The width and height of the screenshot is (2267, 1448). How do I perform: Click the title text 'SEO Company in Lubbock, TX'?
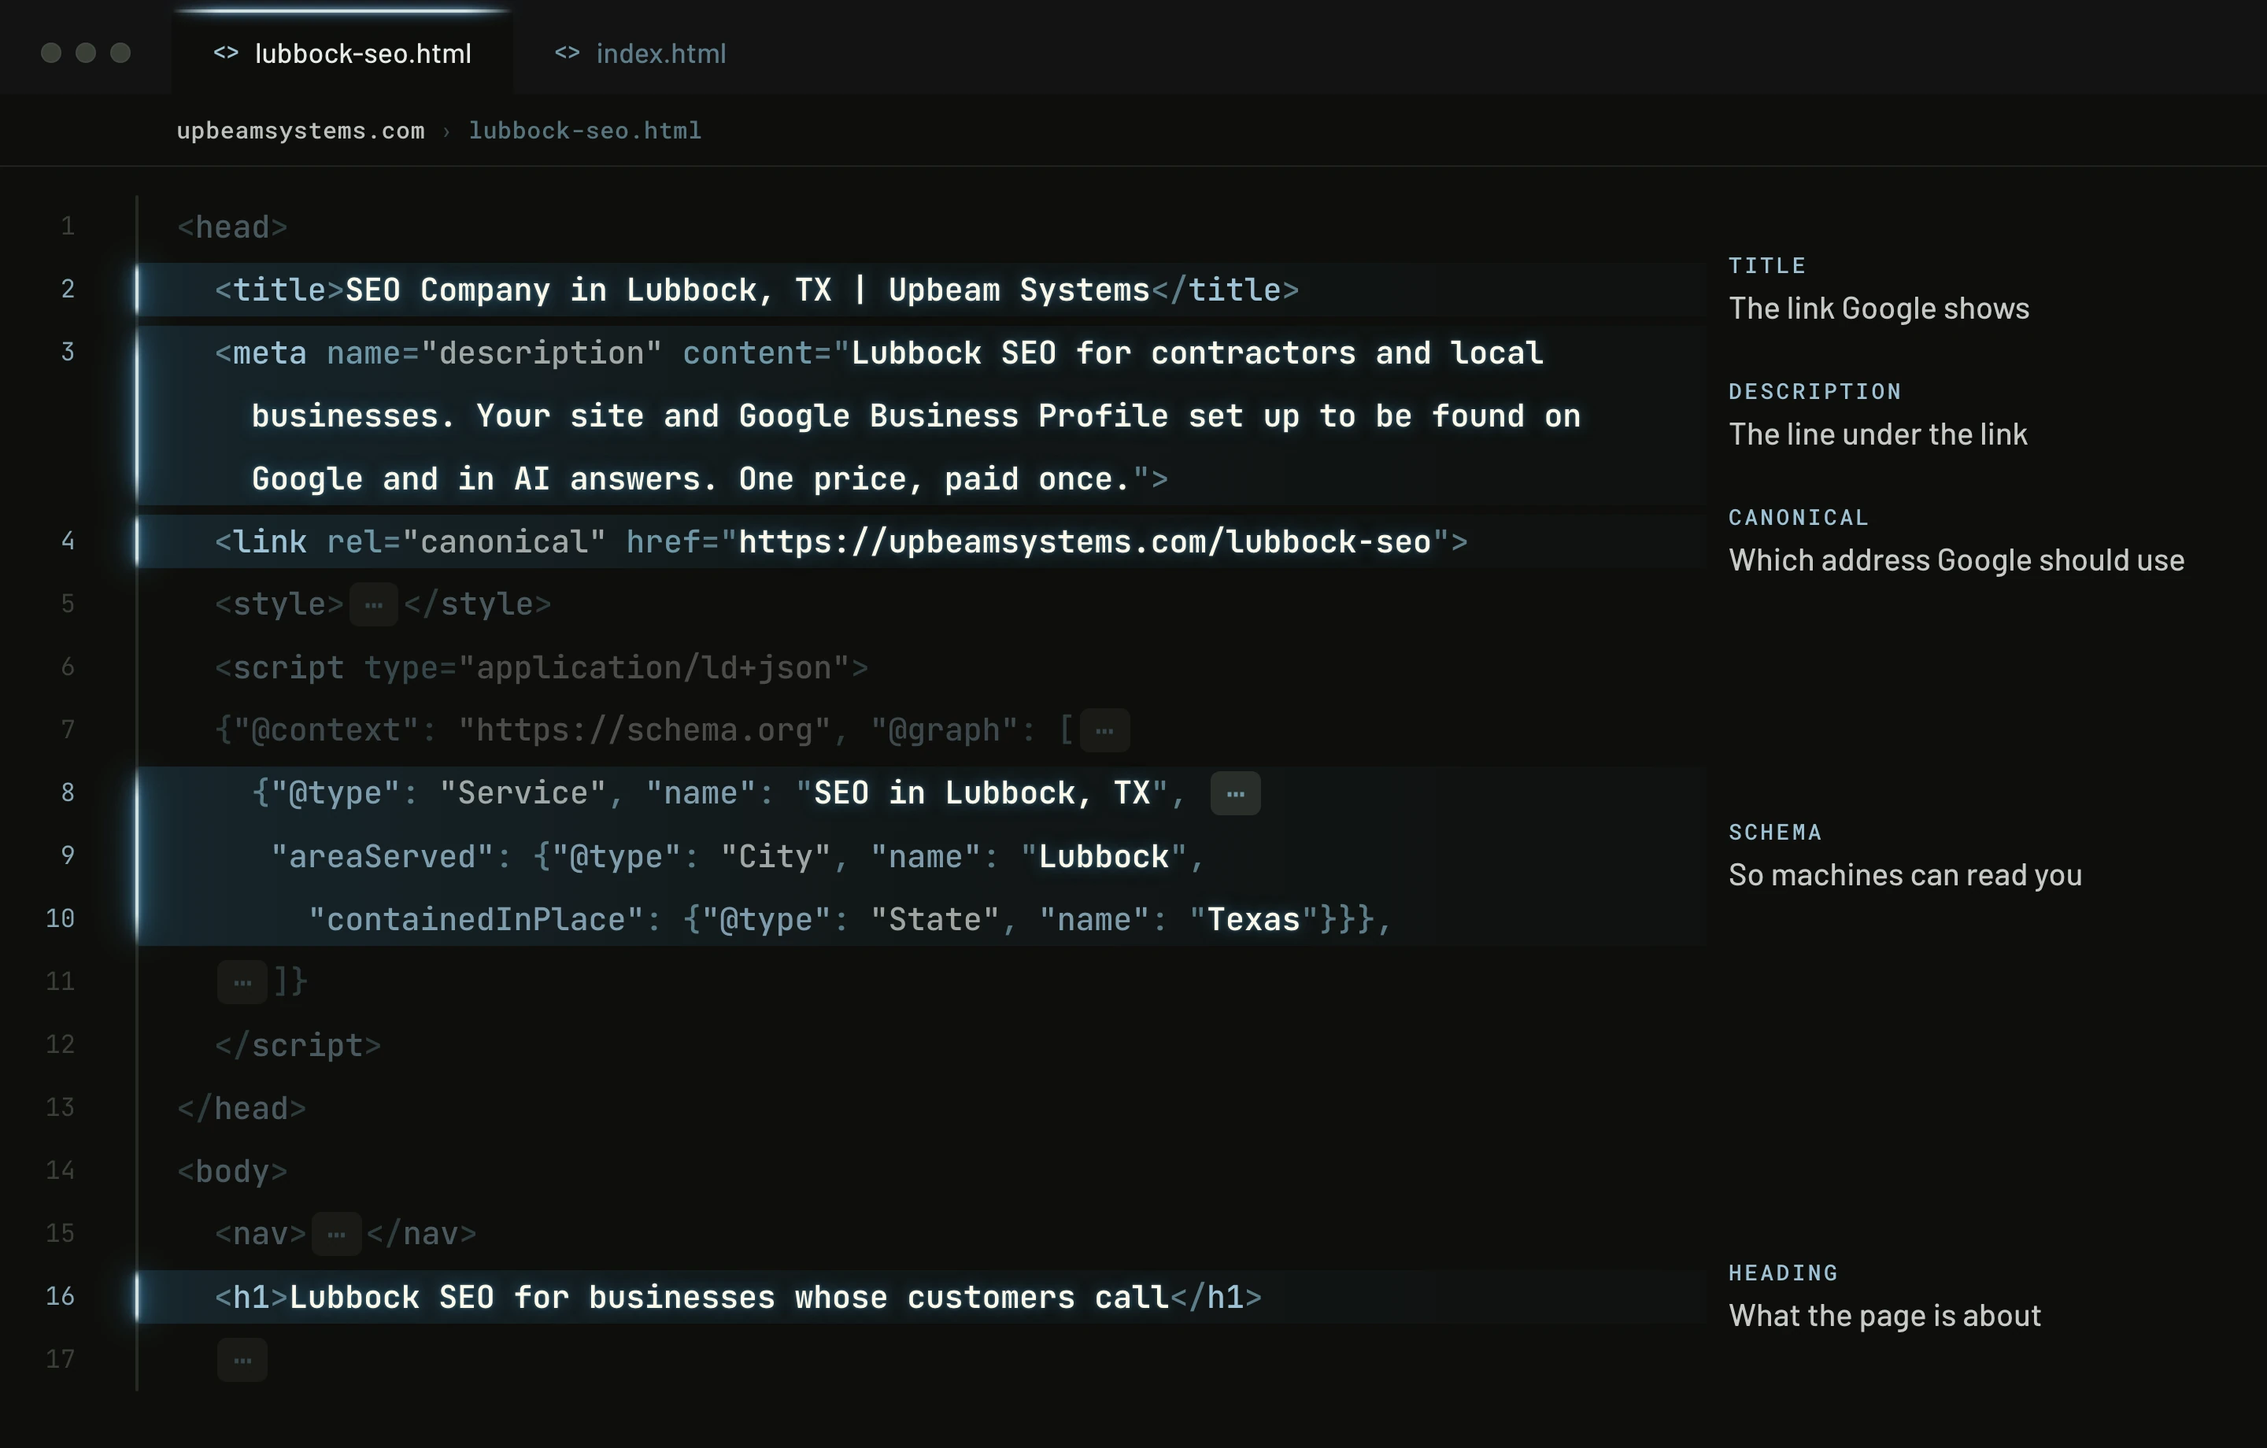point(589,290)
